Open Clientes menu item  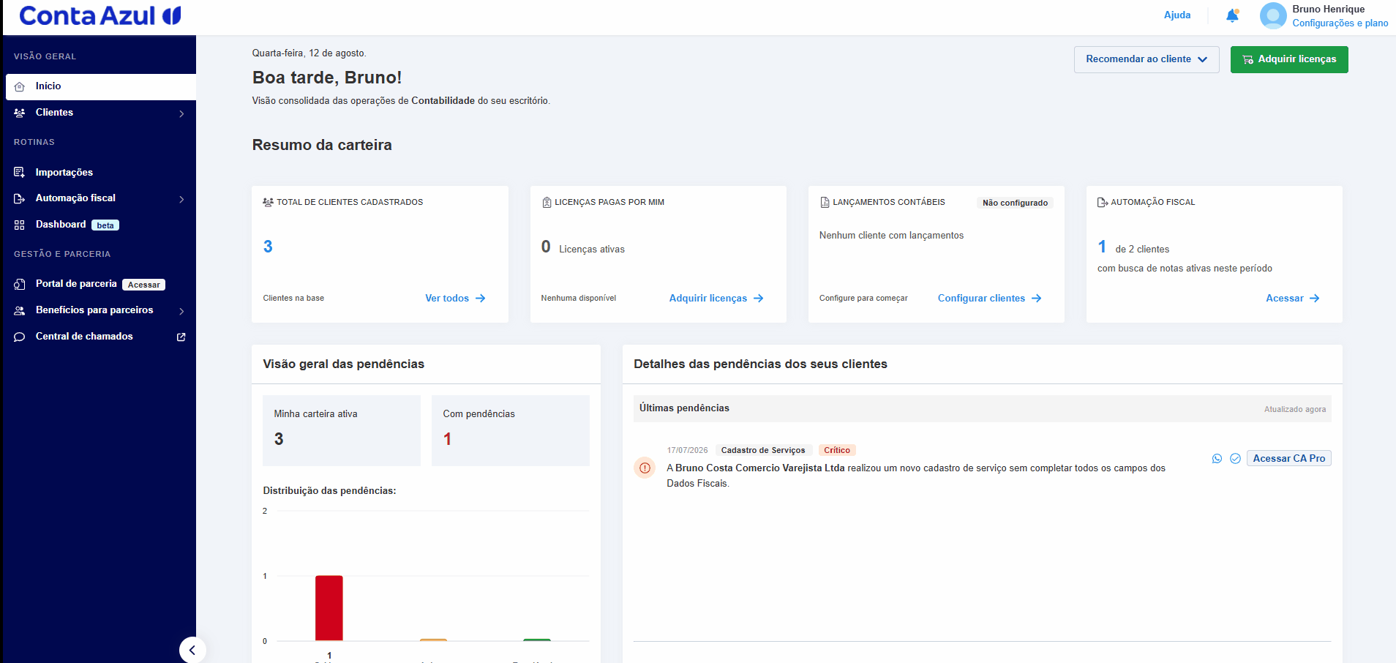coord(101,113)
